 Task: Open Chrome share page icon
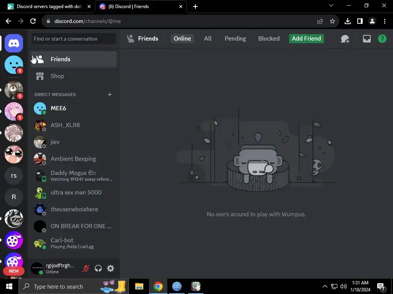[320, 21]
